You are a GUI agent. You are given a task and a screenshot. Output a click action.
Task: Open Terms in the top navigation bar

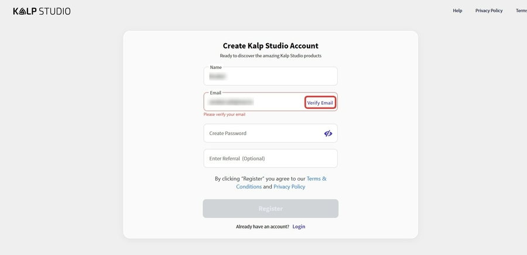521,11
